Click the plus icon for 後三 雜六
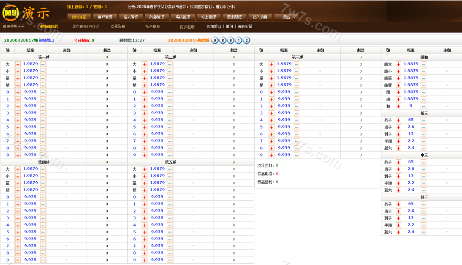The height and width of the screenshot is (265, 462). point(398,232)
